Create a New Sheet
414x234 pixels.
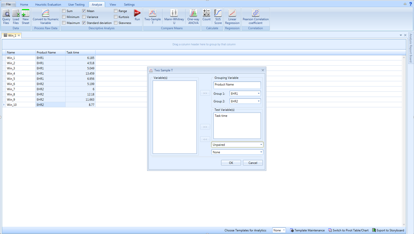[x=25, y=17]
